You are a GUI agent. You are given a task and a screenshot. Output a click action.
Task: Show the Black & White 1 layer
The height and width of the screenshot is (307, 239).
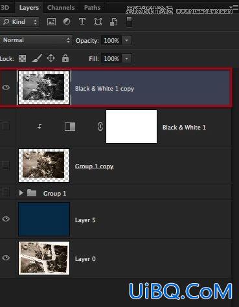point(6,126)
